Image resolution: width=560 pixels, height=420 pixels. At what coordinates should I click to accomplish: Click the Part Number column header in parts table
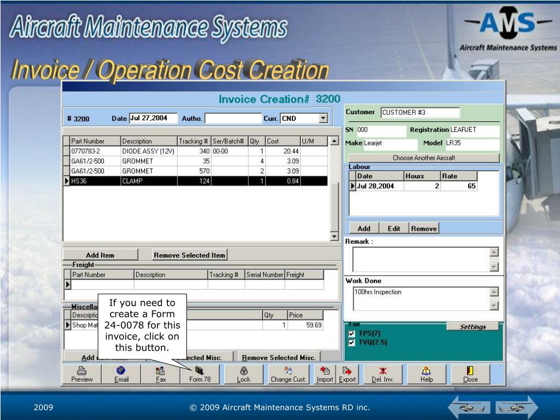95,142
